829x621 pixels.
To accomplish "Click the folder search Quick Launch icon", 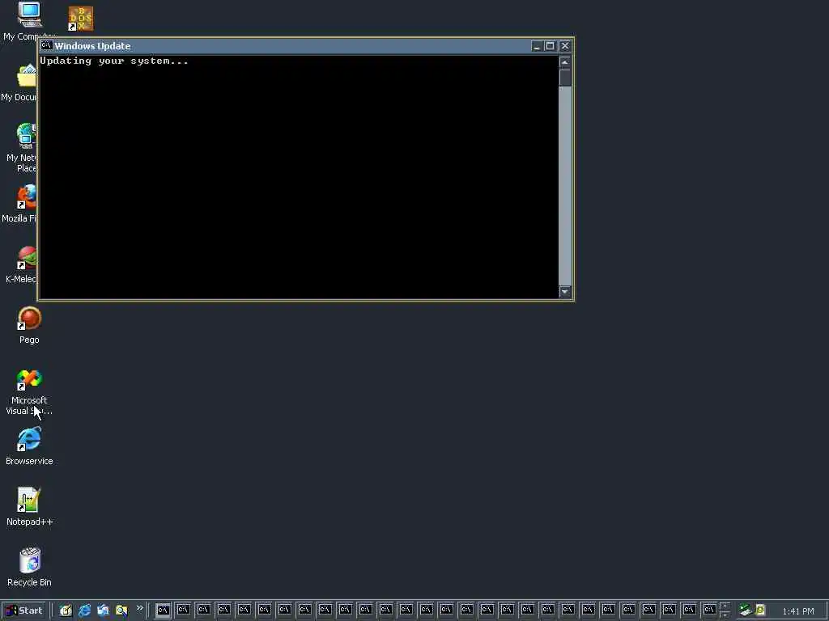I will [x=121, y=610].
